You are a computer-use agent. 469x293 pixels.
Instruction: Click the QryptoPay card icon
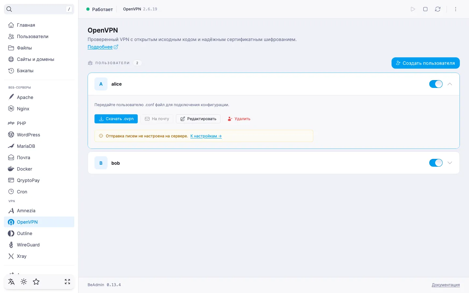(x=11, y=180)
